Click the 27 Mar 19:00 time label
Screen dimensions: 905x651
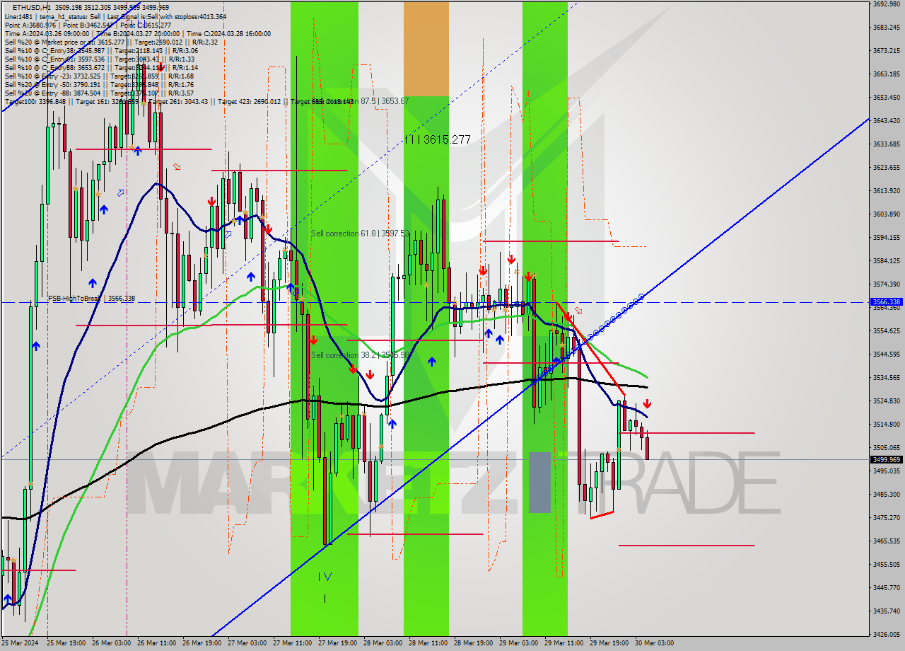coord(337,643)
